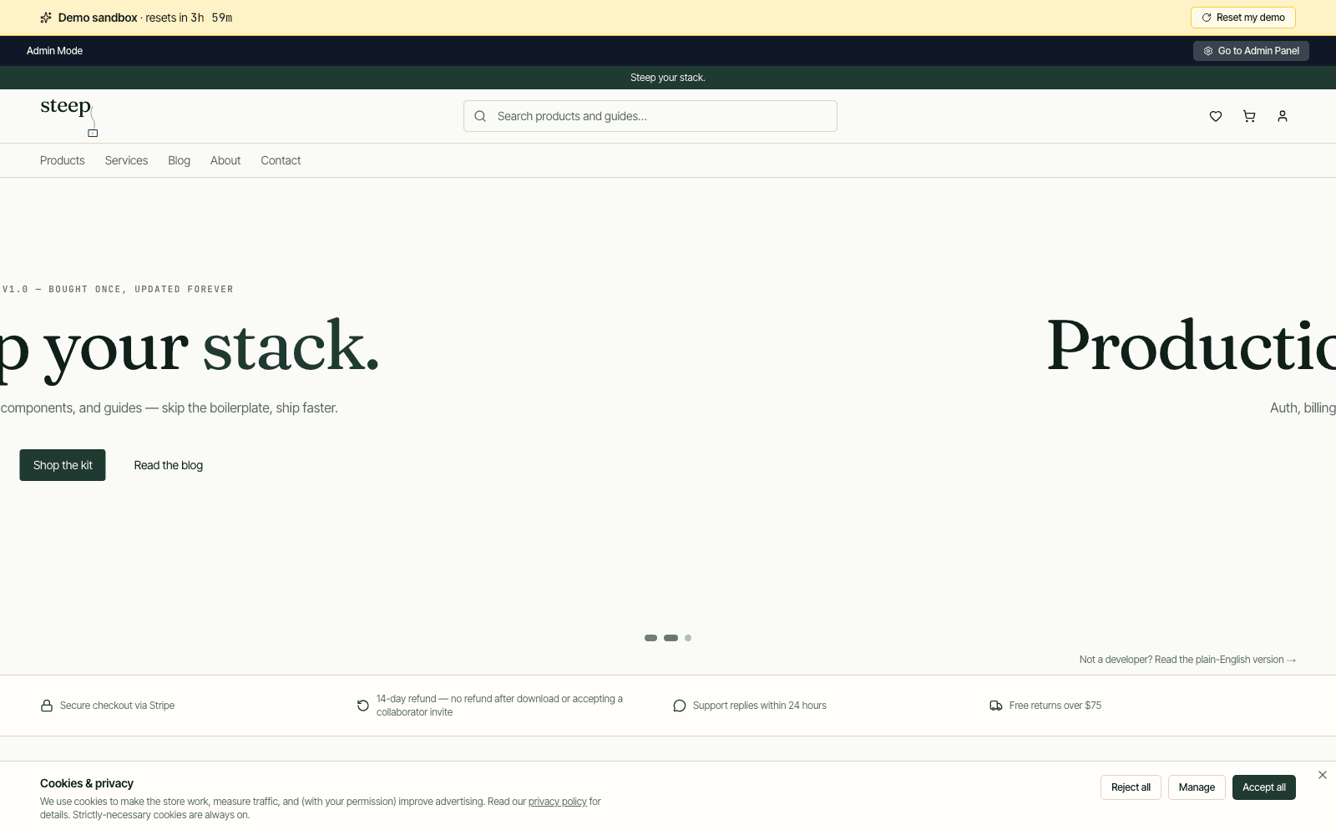1336x835 pixels.
Task: Open the privacy policy link
Action: click(x=558, y=802)
